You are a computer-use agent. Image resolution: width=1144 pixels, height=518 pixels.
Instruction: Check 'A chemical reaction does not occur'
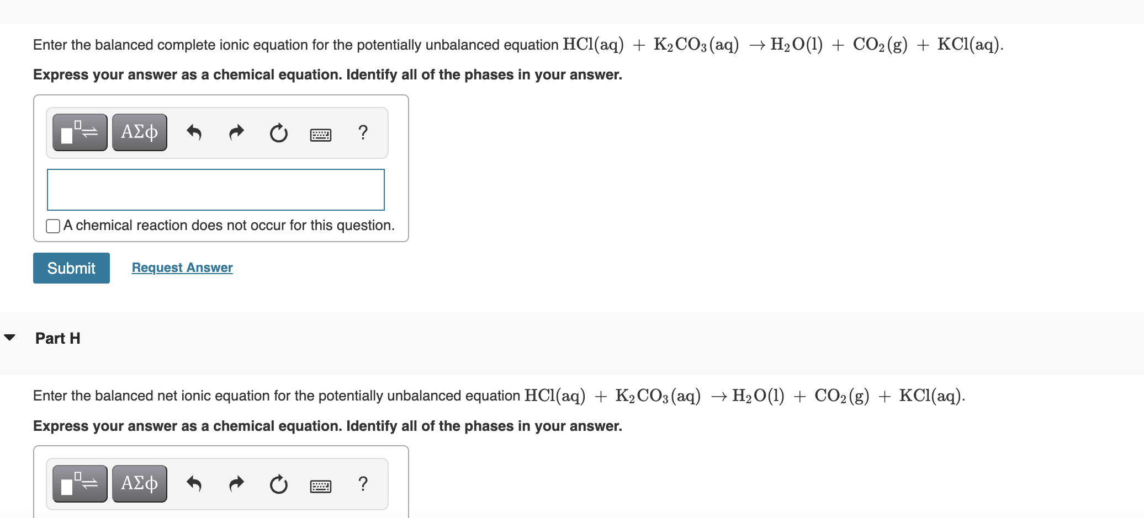(x=52, y=226)
